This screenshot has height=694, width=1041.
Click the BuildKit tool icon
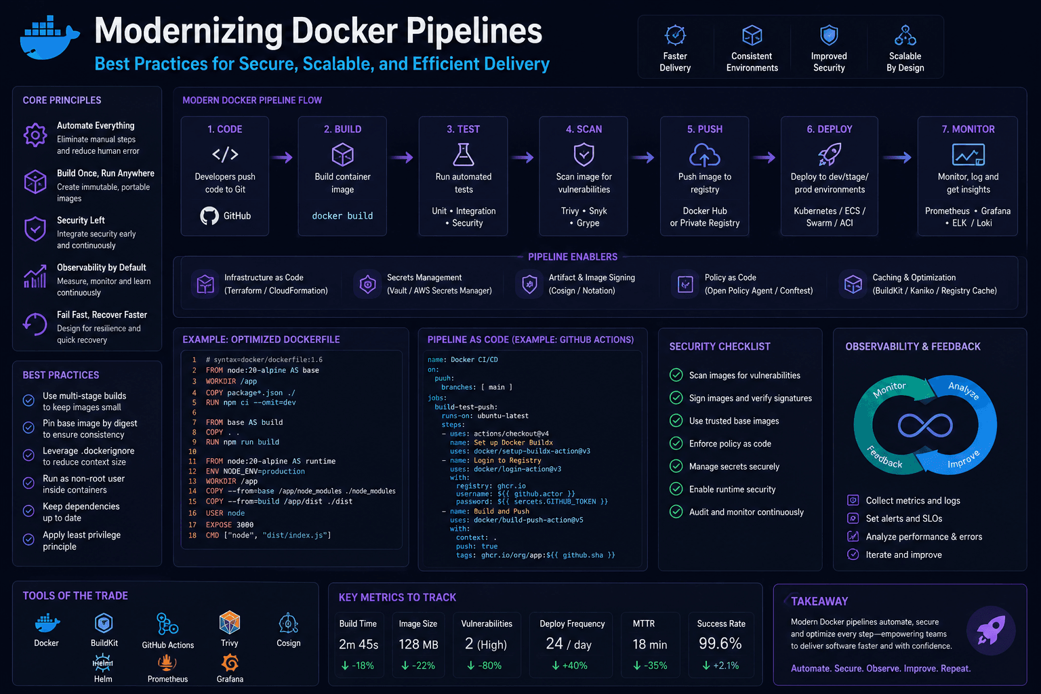click(104, 623)
